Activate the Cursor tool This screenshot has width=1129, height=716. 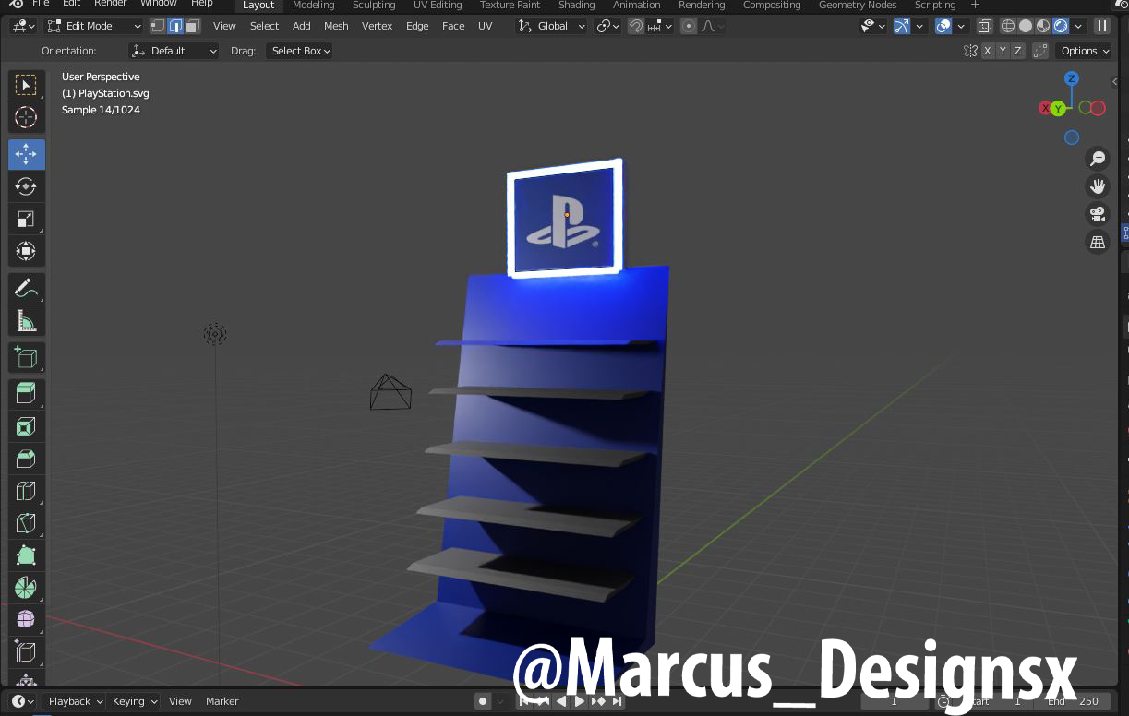coord(26,117)
